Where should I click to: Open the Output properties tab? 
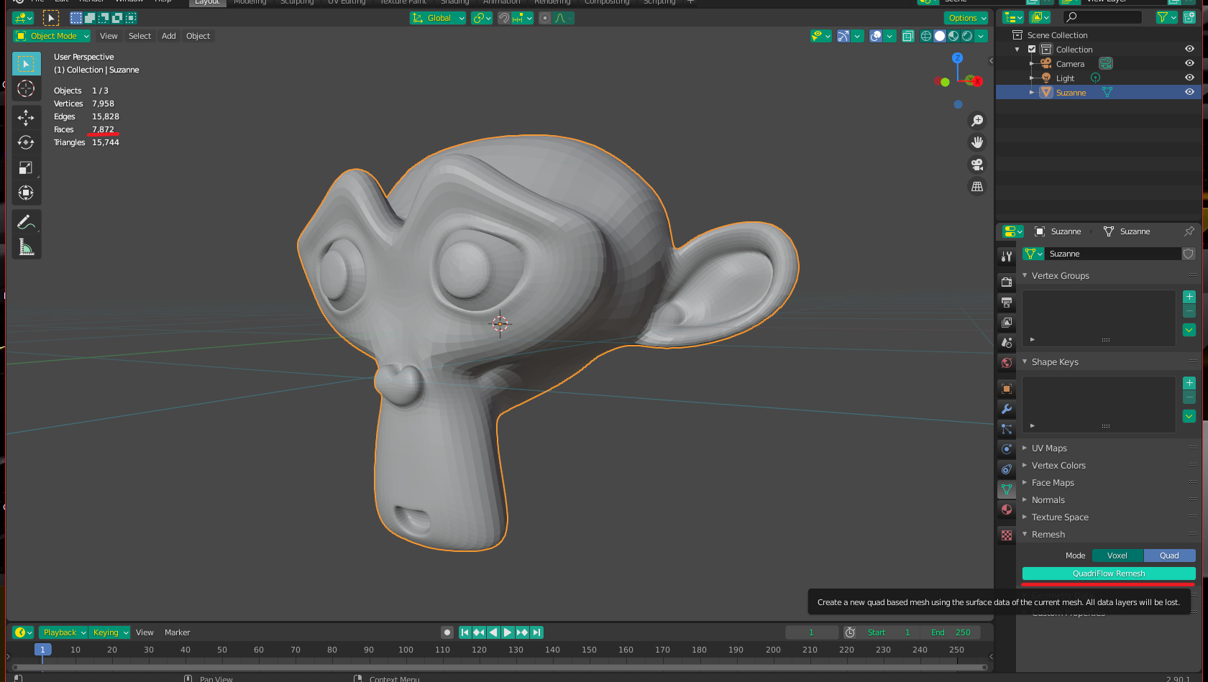(x=1007, y=303)
